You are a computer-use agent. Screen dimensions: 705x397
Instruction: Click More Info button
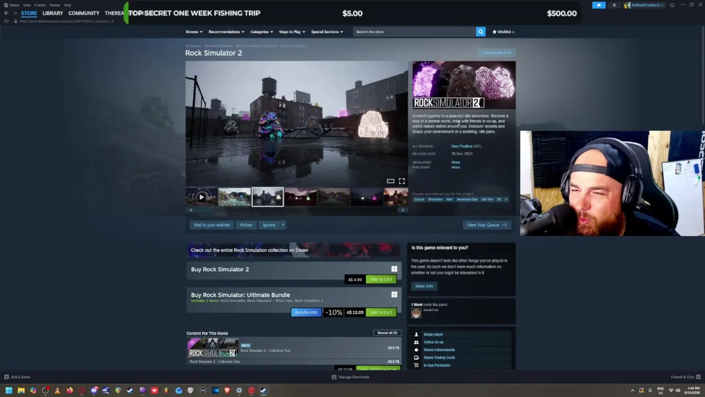pos(424,286)
